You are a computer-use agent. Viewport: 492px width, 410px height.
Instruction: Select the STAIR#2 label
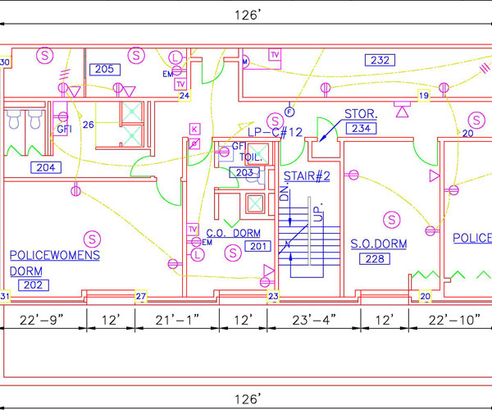tap(307, 176)
